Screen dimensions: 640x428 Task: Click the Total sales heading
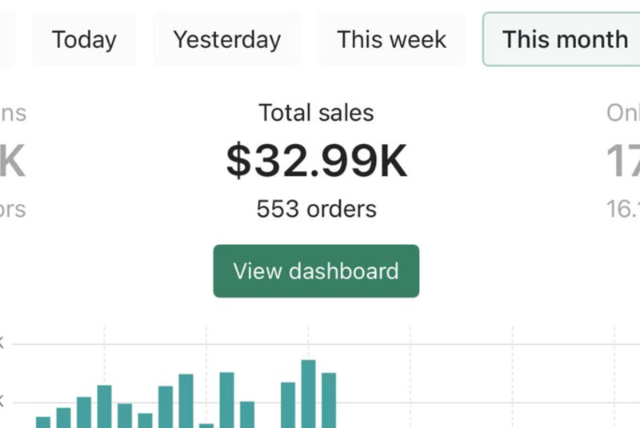pyautogui.click(x=316, y=113)
